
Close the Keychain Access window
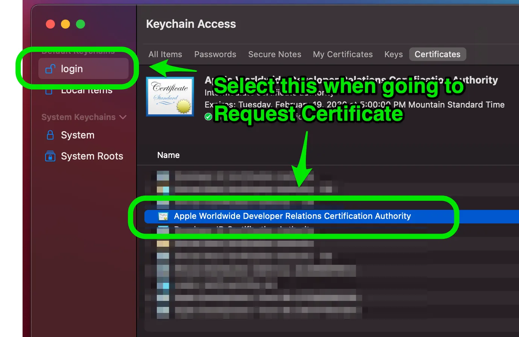pos(50,24)
